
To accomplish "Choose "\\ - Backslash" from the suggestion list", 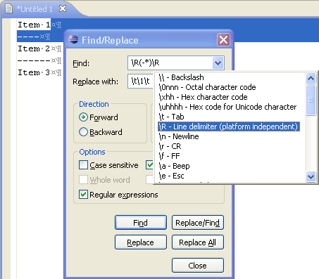I will (181, 77).
